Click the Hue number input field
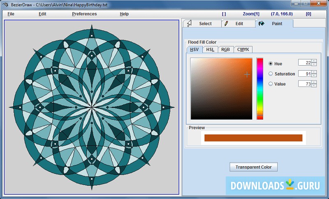The width and height of the screenshot is (329, 199). [304, 63]
